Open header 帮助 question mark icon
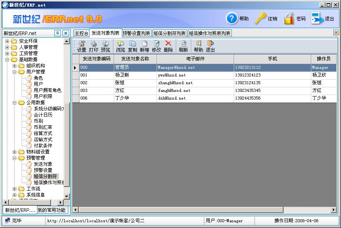Image resolution: width=341 pixels, height=228 pixels. 232,18
